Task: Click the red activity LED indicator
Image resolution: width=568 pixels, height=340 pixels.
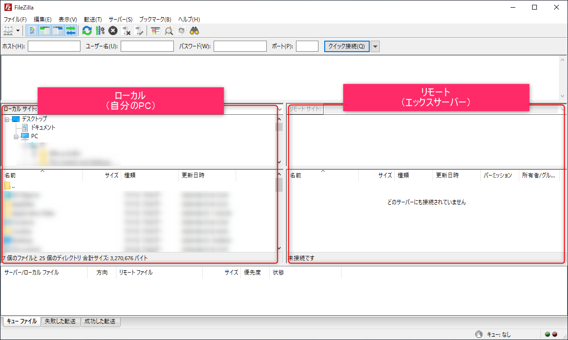Action: pos(555,334)
